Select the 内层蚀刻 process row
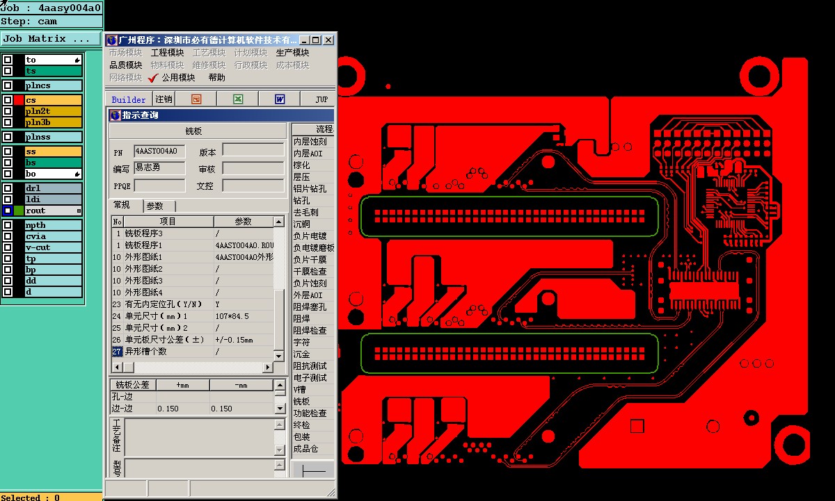Viewport: 835px width, 501px height. pos(313,142)
